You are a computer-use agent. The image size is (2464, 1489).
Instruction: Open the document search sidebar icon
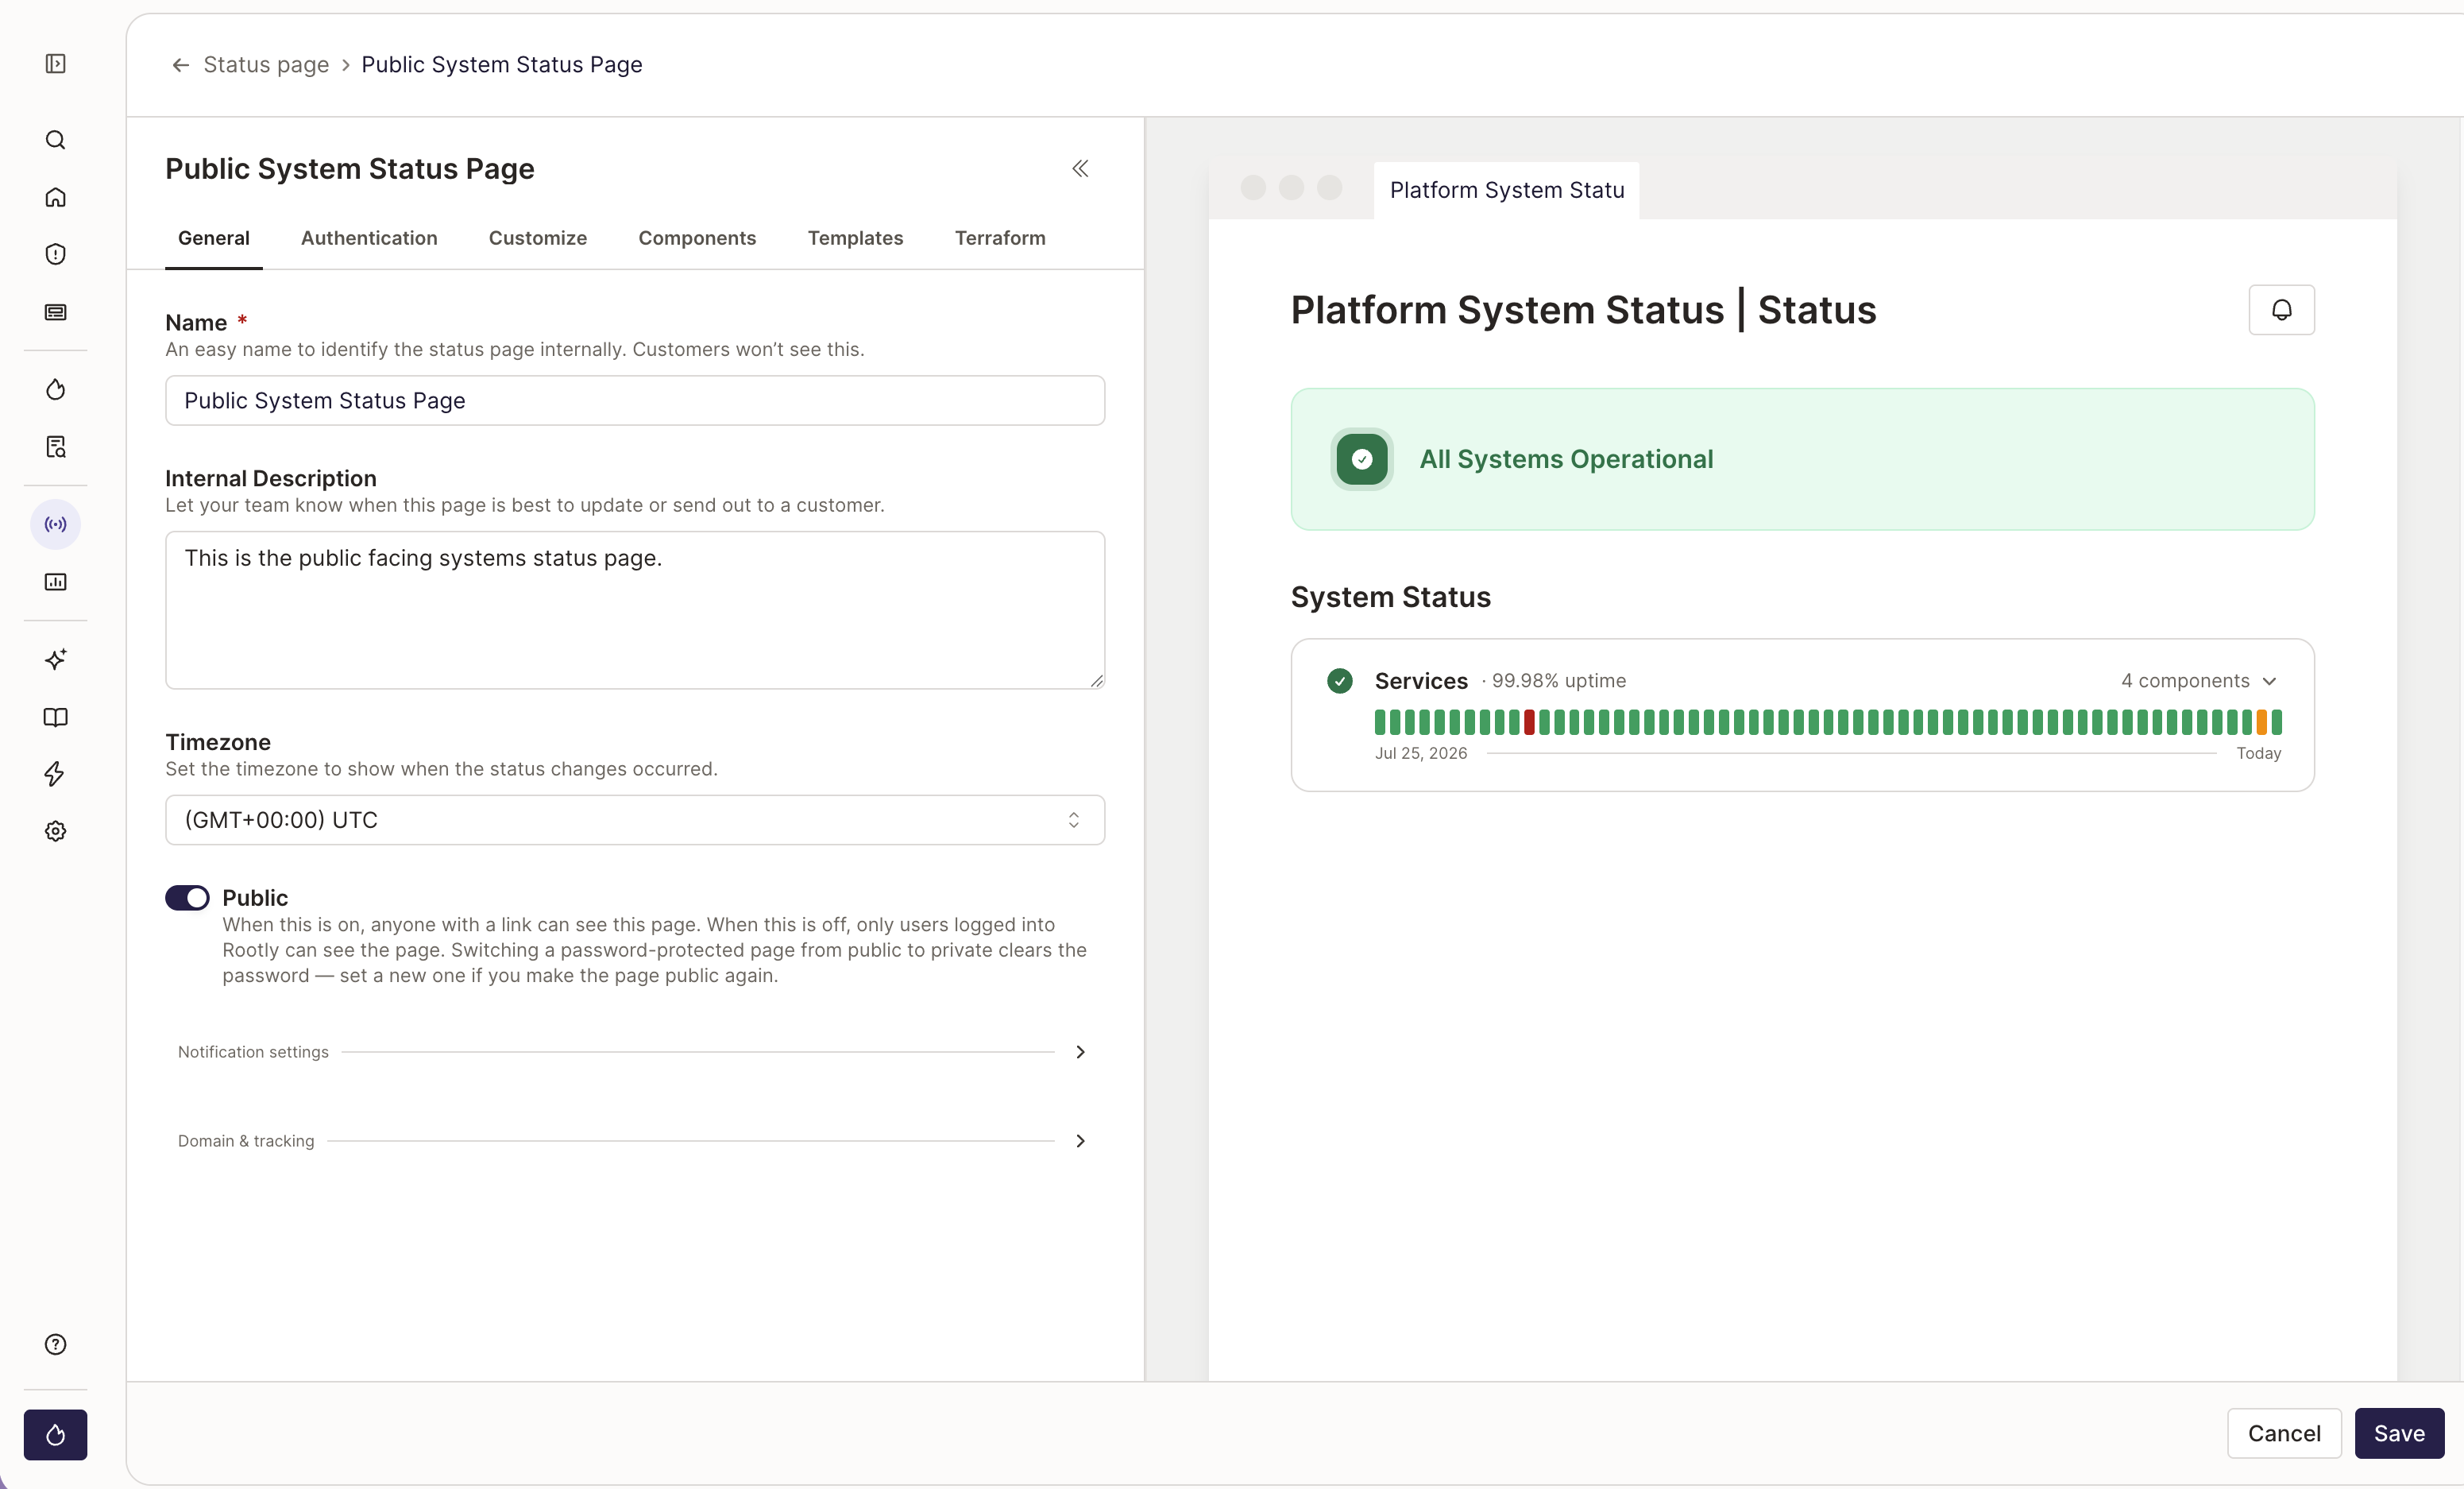[56, 447]
